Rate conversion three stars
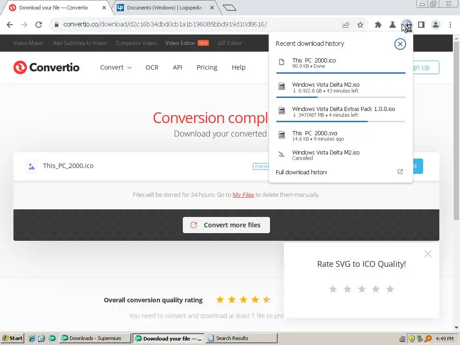The height and width of the screenshot is (345, 460). (362, 289)
